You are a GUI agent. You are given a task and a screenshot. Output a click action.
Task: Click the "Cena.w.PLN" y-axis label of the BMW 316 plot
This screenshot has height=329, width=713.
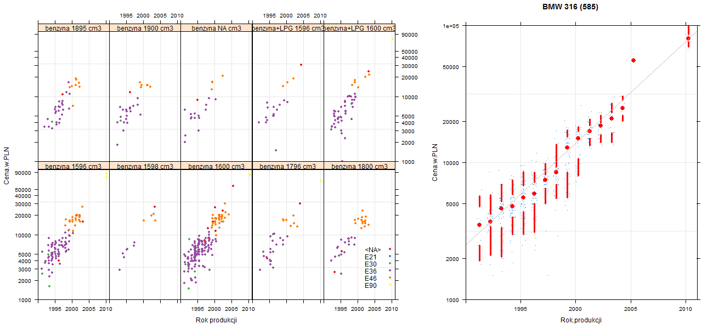coord(434,162)
